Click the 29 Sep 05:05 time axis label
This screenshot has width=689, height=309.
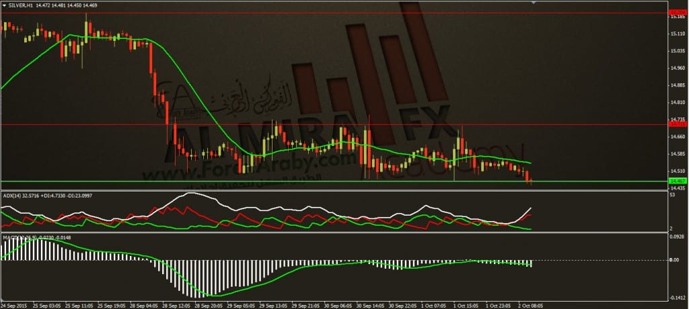[240, 304]
